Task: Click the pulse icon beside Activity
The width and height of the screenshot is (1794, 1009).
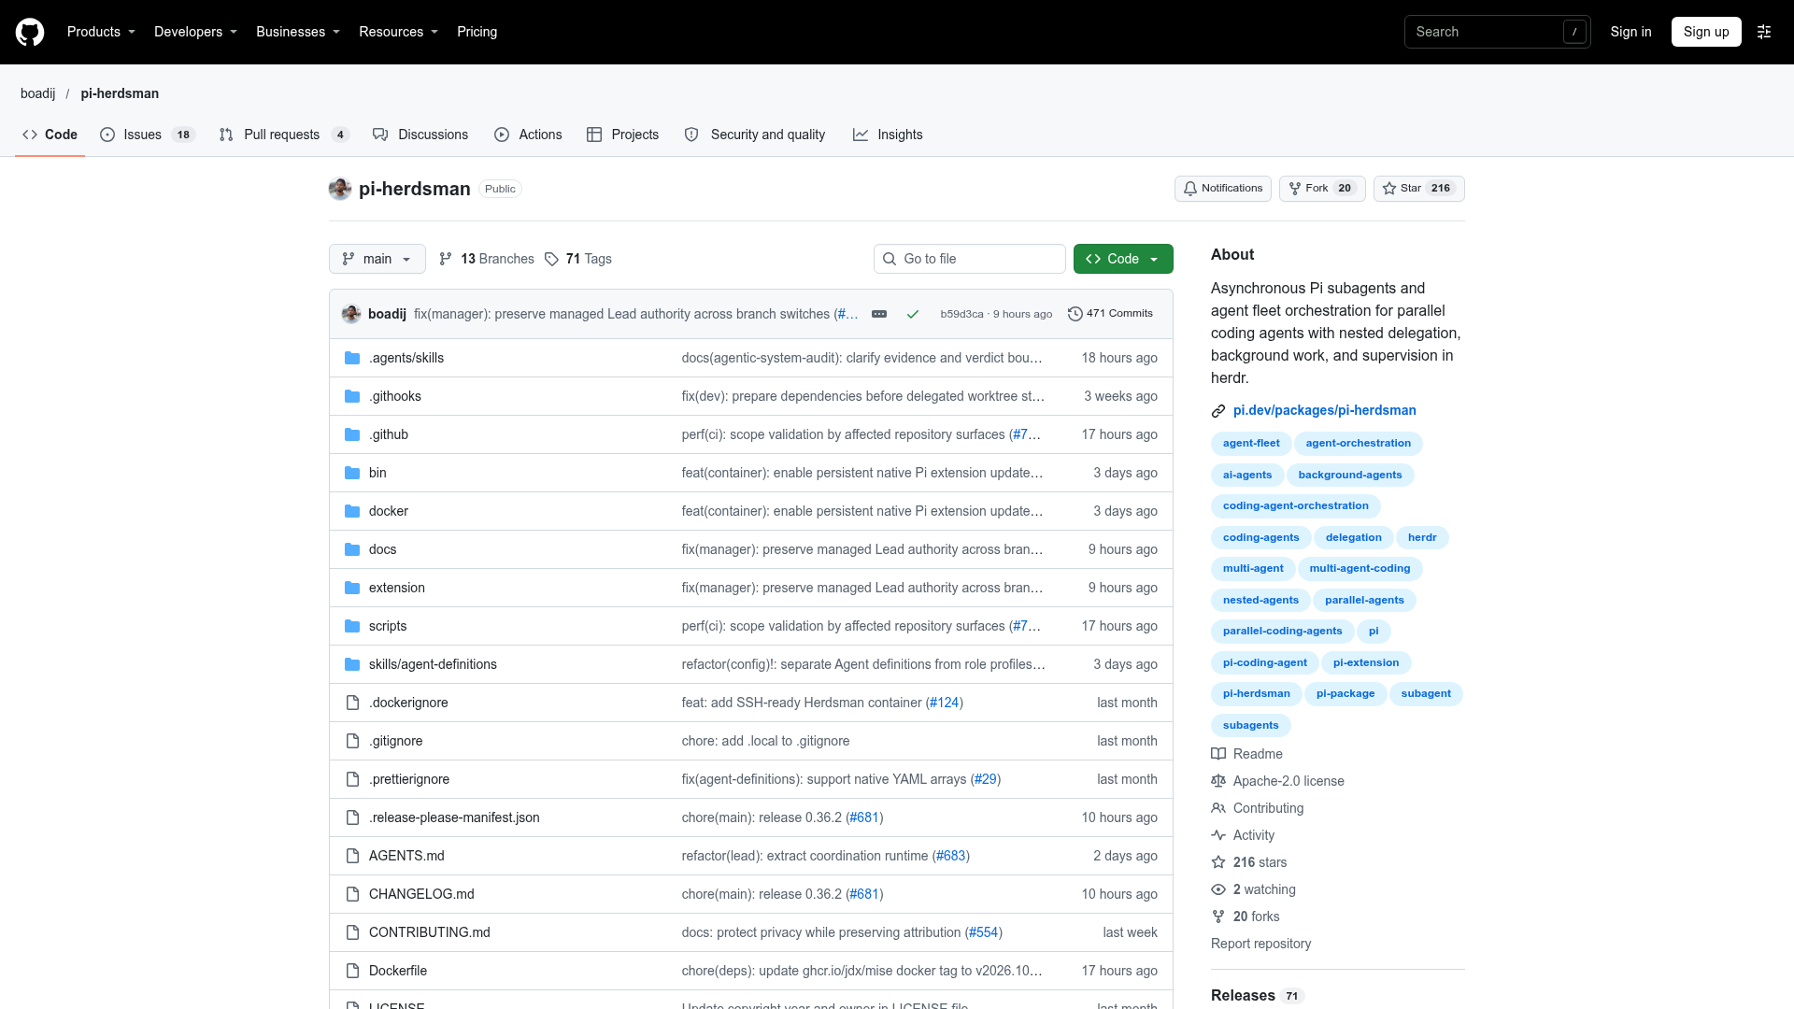Action: 1218,835
